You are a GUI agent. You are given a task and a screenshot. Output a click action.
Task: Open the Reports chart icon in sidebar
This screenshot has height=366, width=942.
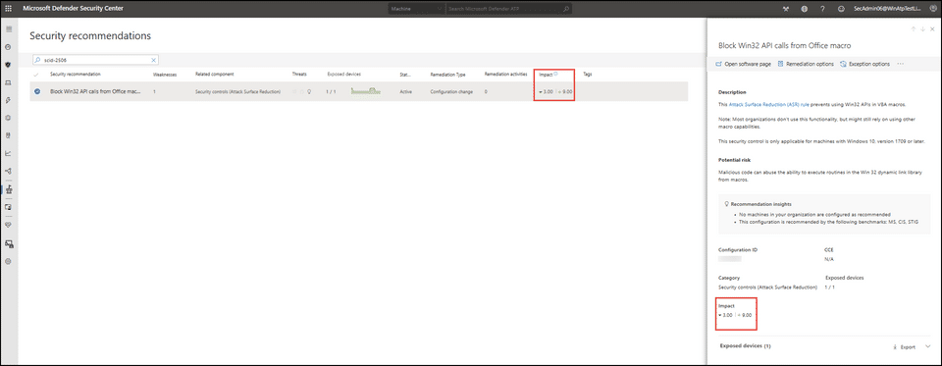tap(9, 153)
